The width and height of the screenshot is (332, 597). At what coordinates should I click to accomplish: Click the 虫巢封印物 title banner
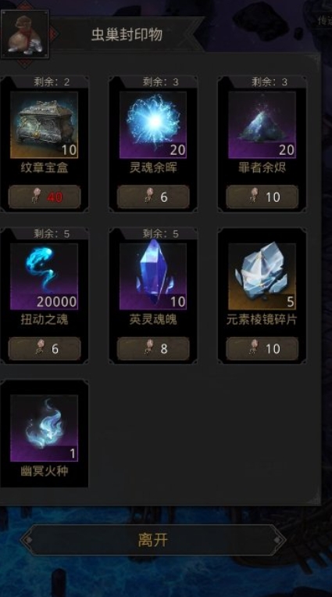127,34
